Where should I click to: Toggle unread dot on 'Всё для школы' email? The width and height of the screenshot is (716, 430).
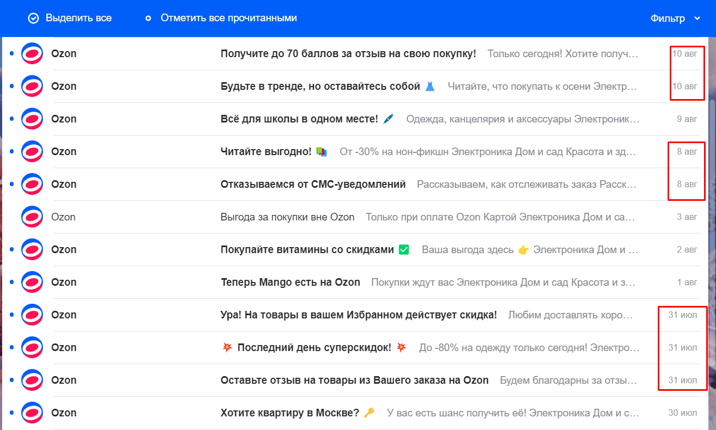(x=12, y=119)
